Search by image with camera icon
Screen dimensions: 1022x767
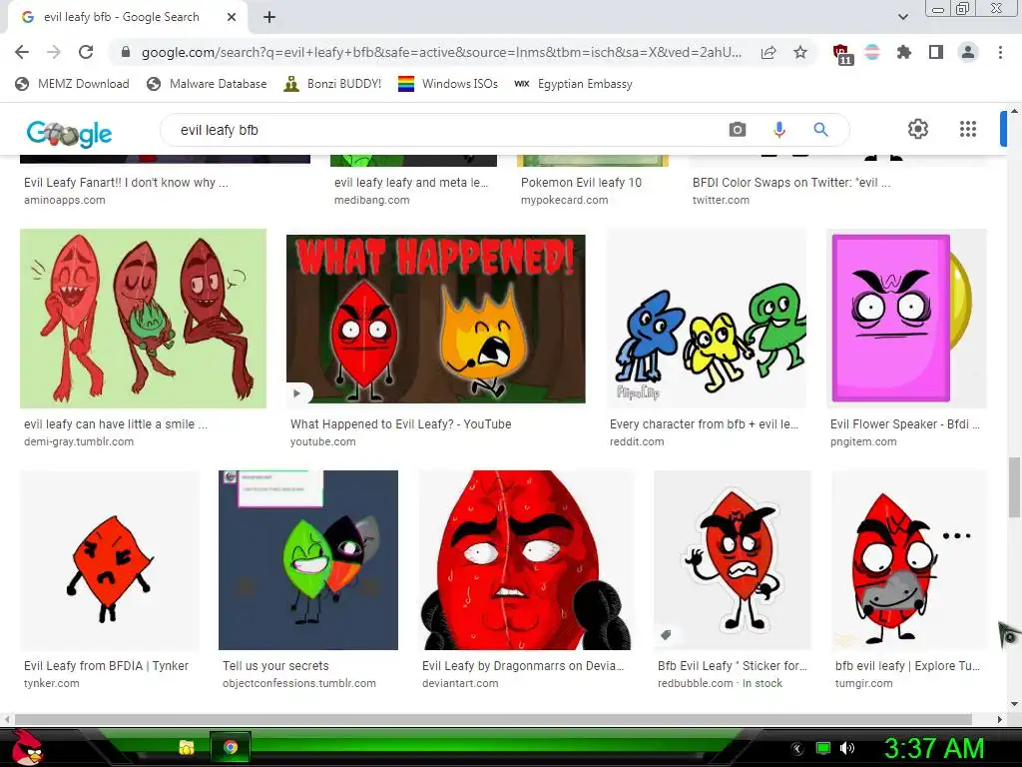(x=737, y=130)
